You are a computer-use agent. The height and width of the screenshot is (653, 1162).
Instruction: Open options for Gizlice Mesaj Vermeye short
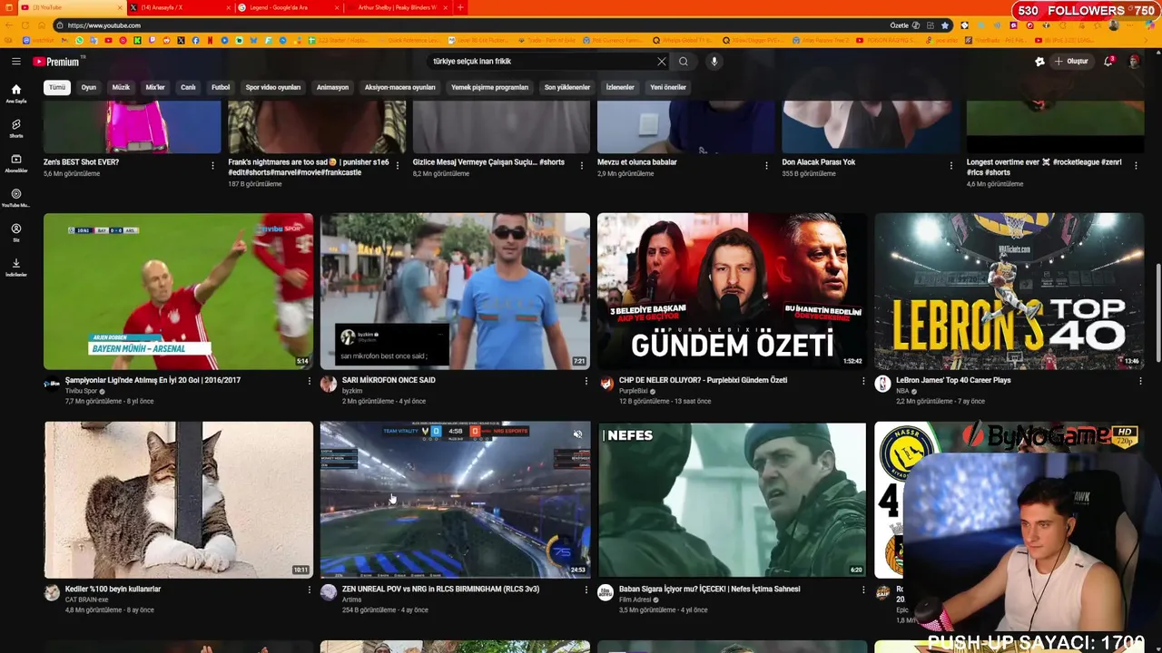582,166
